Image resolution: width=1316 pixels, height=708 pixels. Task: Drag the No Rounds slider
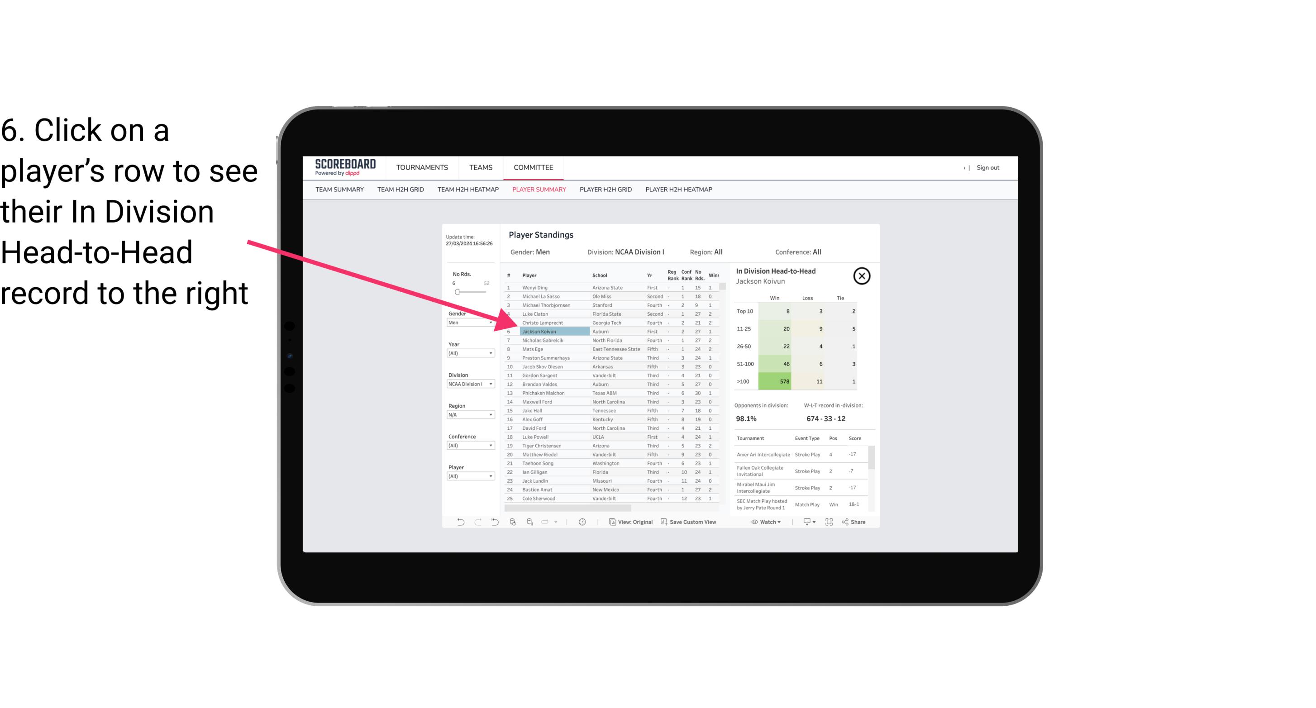click(457, 292)
